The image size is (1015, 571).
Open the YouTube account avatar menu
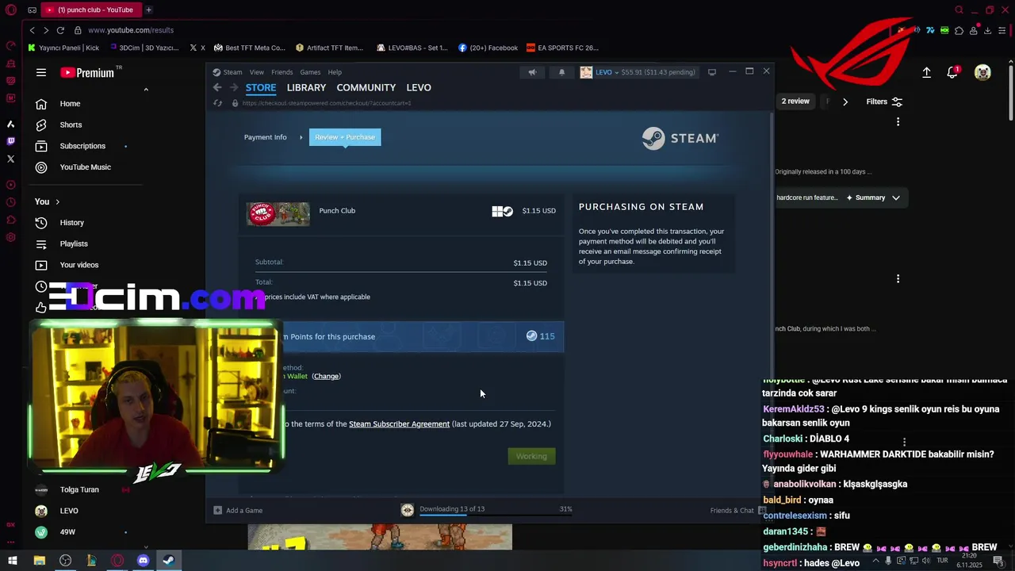982,72
